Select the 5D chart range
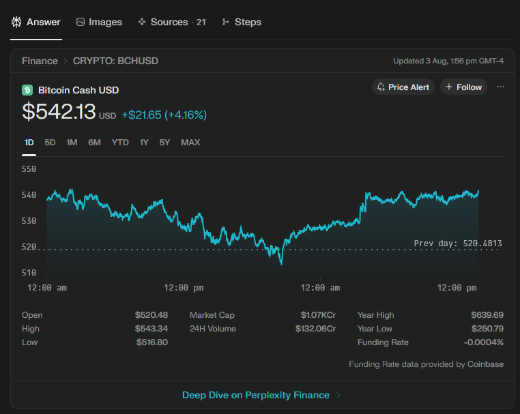Image resolution: width=520 pixels, height=414 pixels. 50,143
